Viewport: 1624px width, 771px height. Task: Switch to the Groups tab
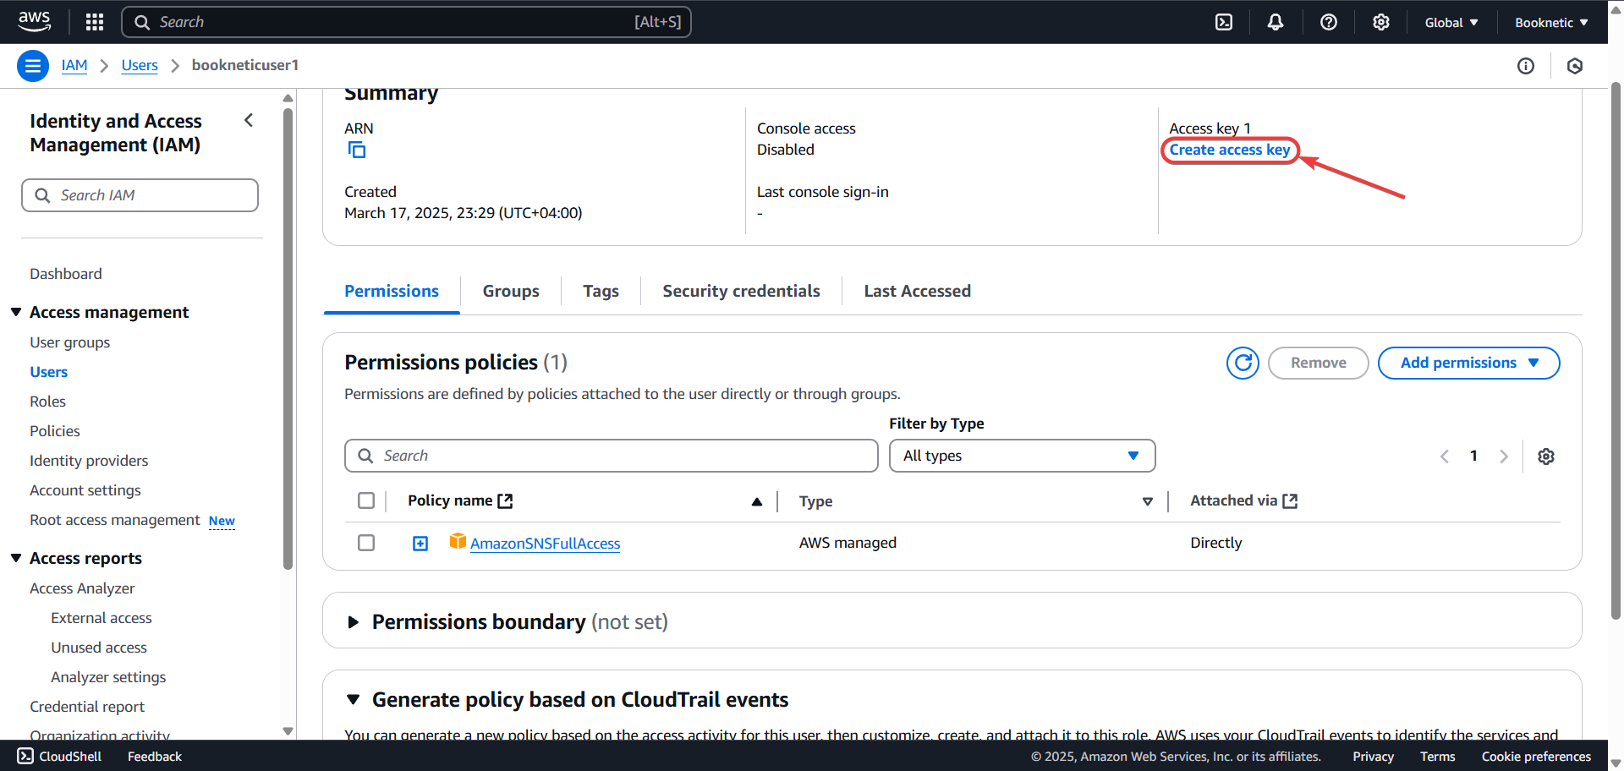(x=511, y=291)
